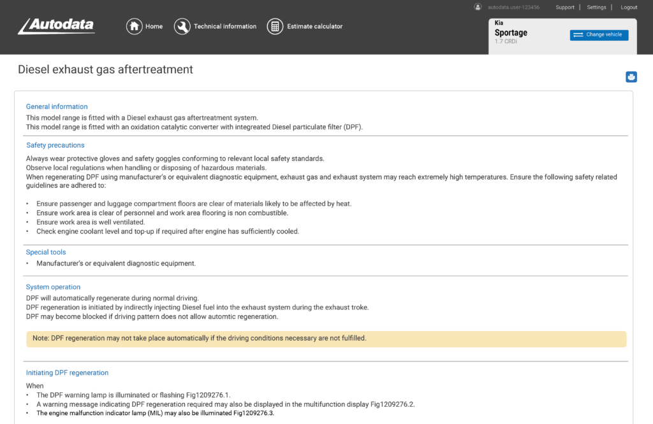The width and height of the screenshot is (653, 424).
Task: Select the Safety precautions heading
Action: click(55, 145)
